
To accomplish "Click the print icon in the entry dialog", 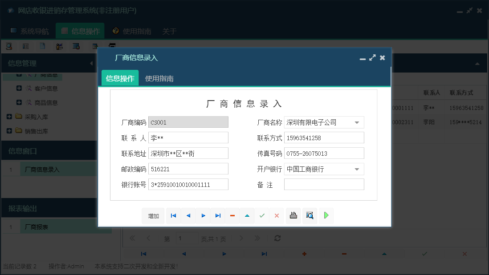I will (293, 215).
